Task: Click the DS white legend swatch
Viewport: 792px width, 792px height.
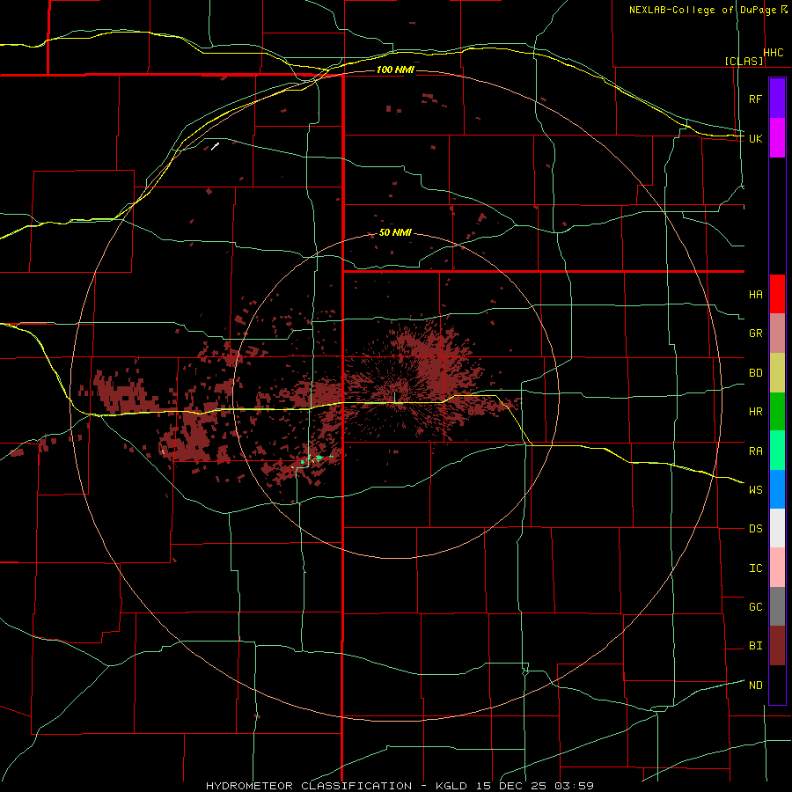Action: pyautogui.click(x=777, y=528)
